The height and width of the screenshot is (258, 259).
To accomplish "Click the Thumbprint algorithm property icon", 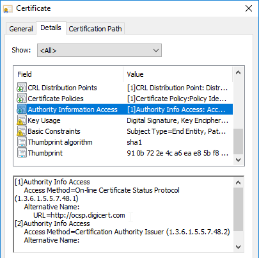I will pyautogui.click(x=22, y=142).
